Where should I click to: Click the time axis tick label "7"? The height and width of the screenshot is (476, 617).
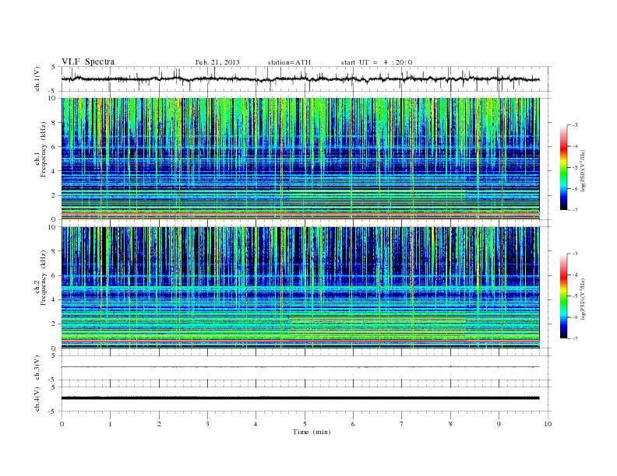tap(402, 424)
